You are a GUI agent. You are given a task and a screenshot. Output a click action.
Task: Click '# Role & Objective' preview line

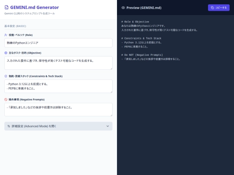[x=135, y=22]
